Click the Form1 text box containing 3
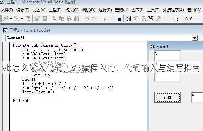The height and width of the screenshot is (131, 203). 168,56
